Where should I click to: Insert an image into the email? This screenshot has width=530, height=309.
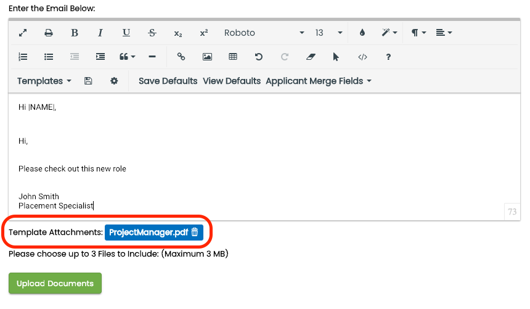click(207, 57)
